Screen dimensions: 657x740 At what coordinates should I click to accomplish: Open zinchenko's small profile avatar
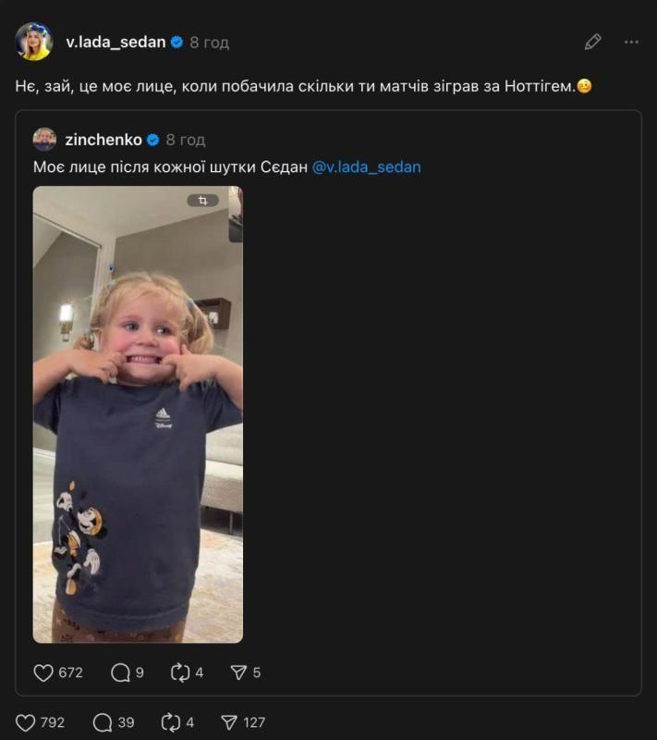click(x=44, y=140)
